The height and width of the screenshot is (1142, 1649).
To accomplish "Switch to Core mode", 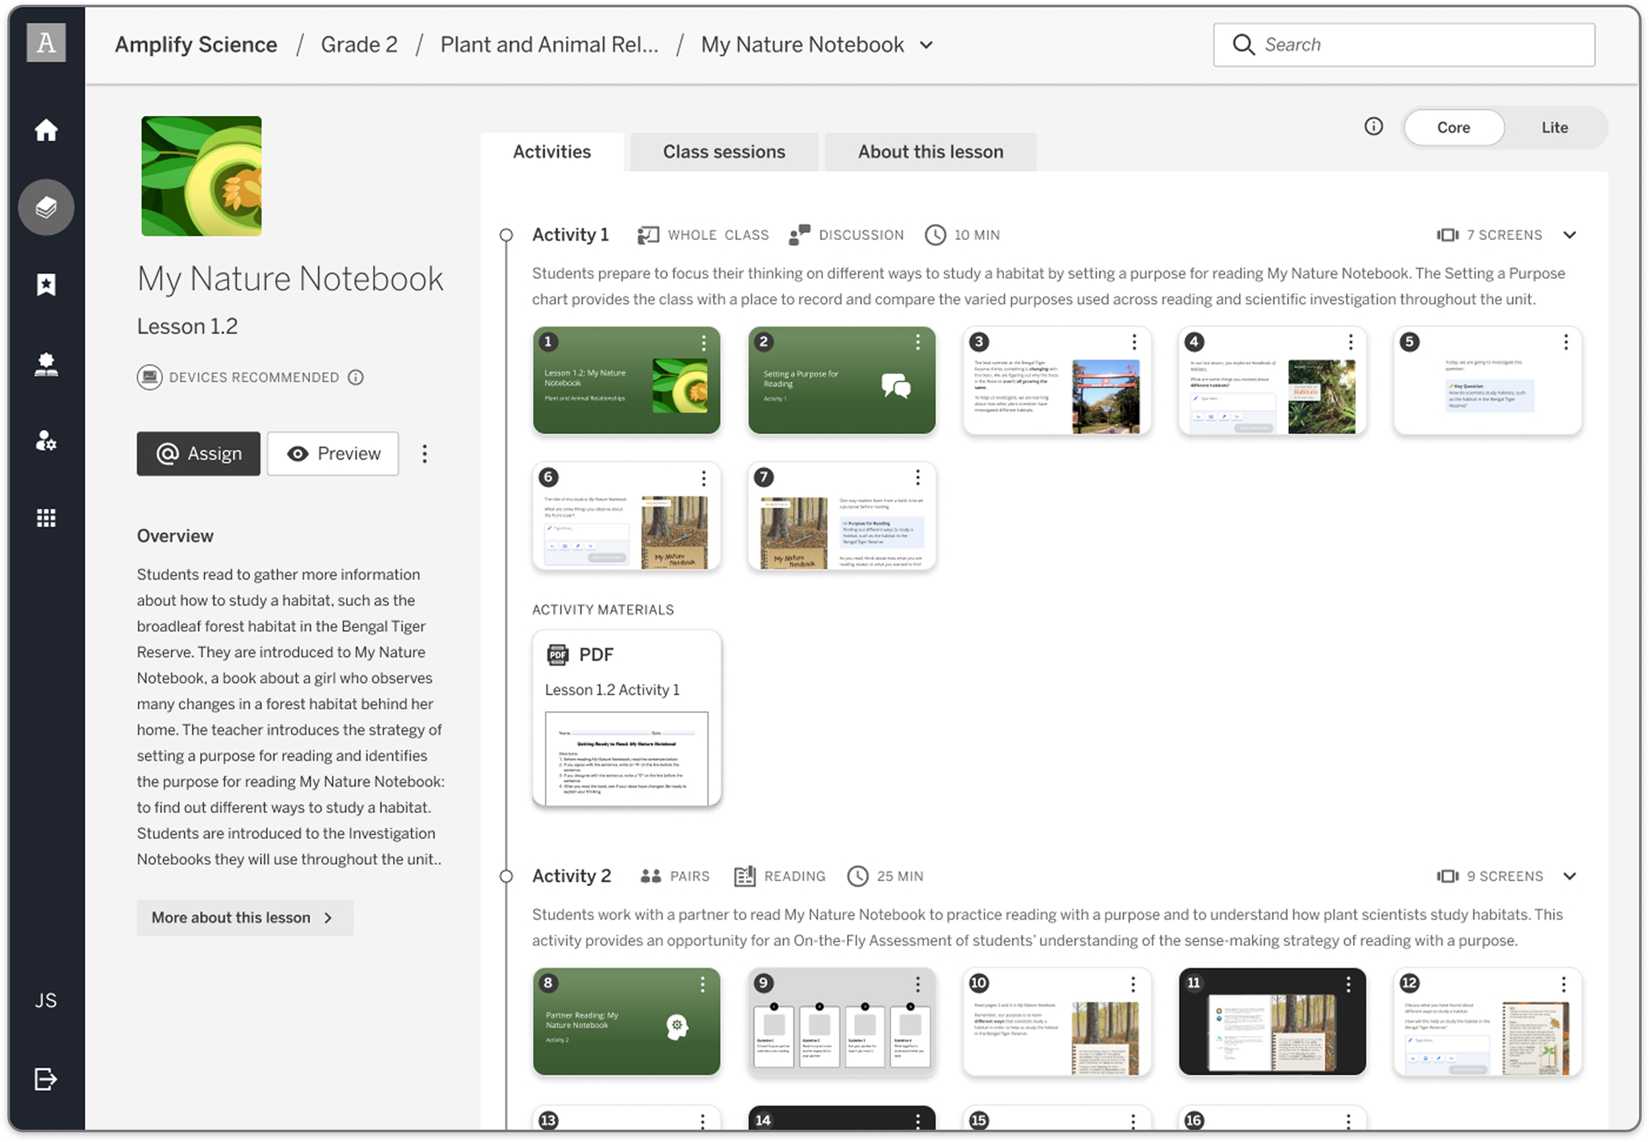I will 1454,127.
